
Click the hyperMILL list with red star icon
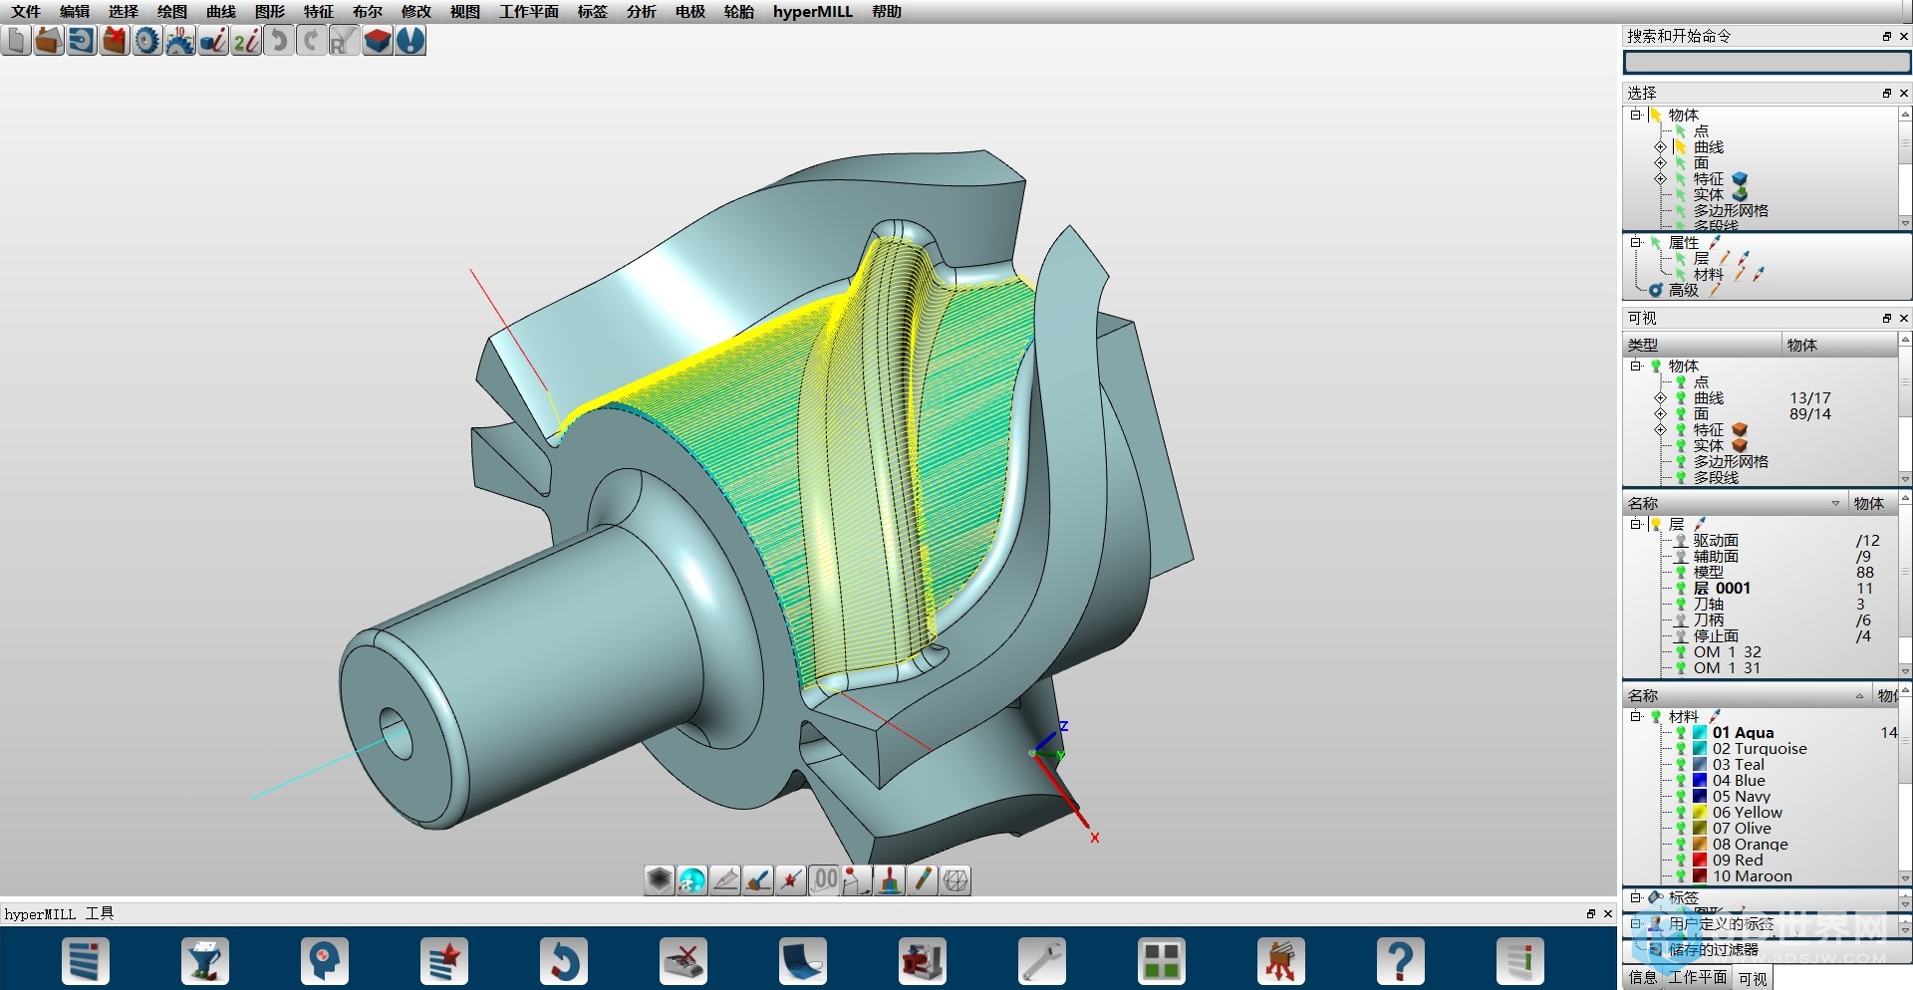pyautogui.click(x=444, y=962)
